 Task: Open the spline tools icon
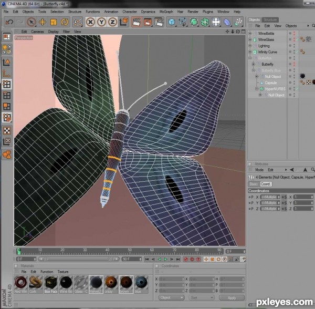(x=183, y=22)
